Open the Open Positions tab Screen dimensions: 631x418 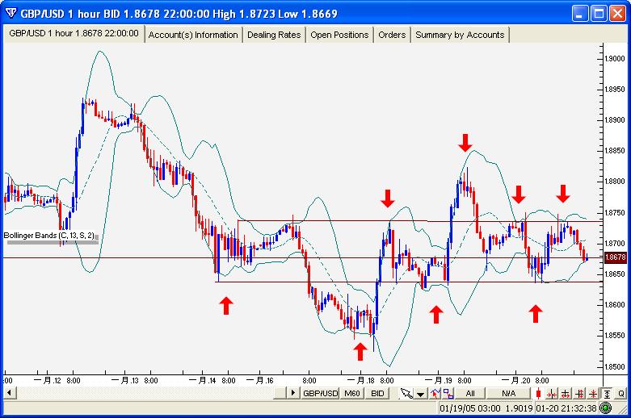(339, 35)
